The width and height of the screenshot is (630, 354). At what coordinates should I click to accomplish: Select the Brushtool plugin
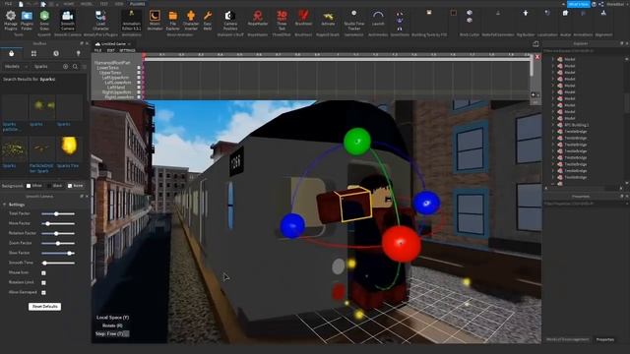303,19
